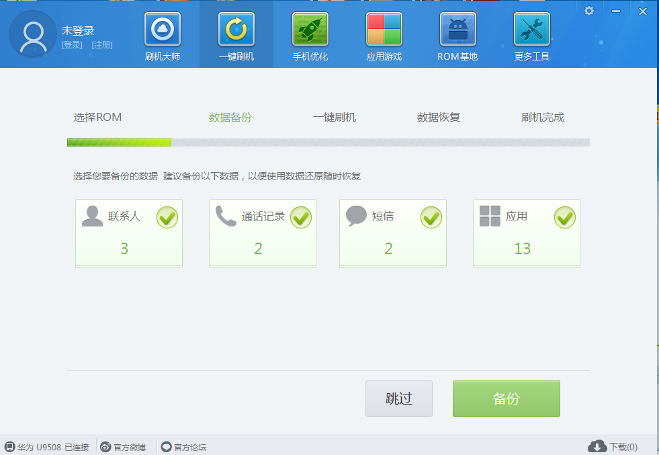Click the 应用 card label
The width and height of the screenshot is (659, 455).
tap(517, 216)
